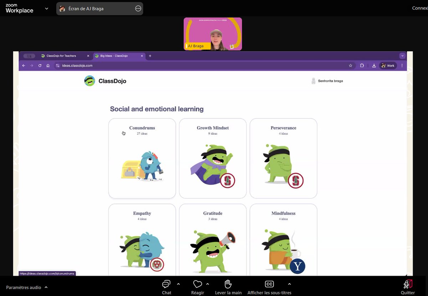Click the tab group button in browser tab strip

click(29, 56)
